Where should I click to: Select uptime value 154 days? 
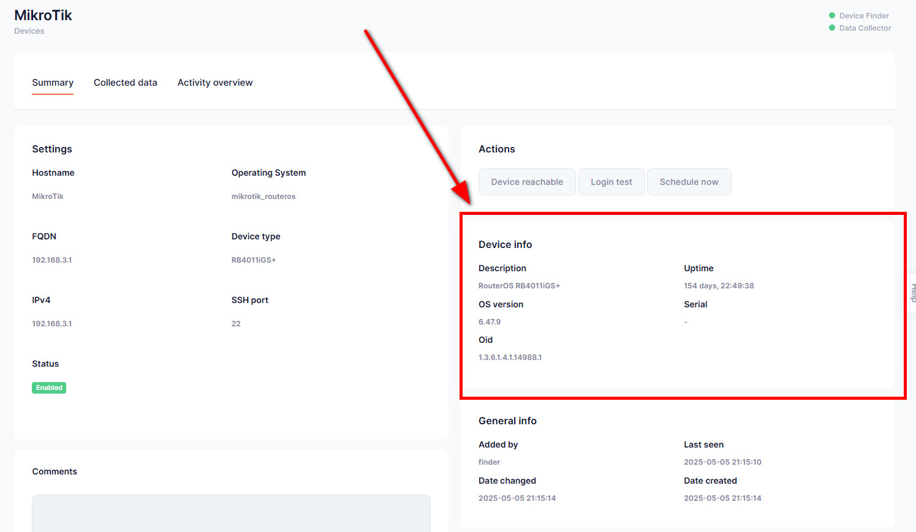click(x=719, y=286)
